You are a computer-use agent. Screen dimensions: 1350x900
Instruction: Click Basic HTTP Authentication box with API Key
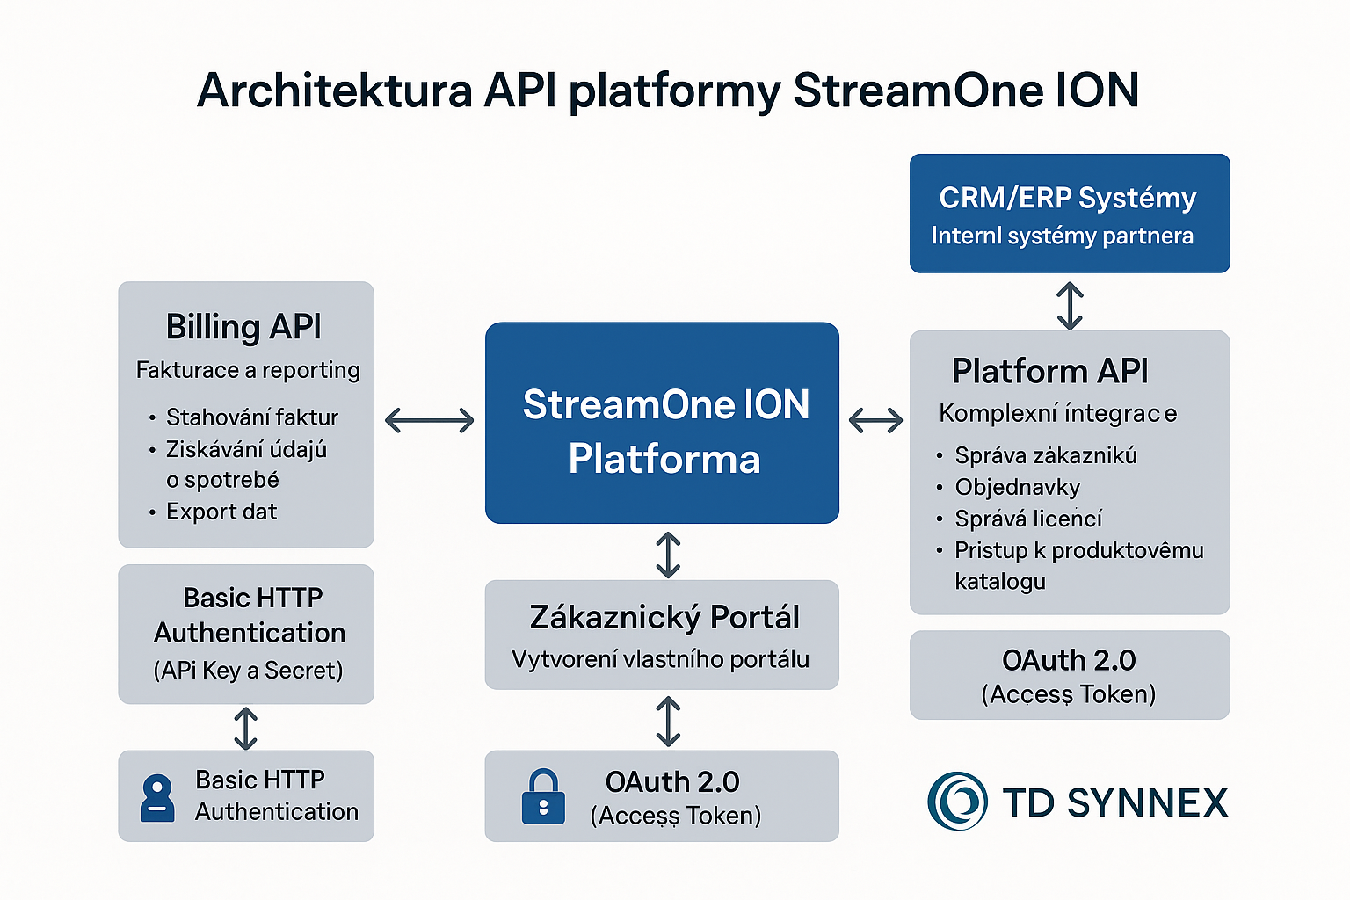pyautogui.click(x=246, y=634)
